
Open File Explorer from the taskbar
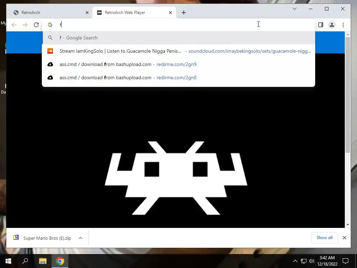coord(43,261)
